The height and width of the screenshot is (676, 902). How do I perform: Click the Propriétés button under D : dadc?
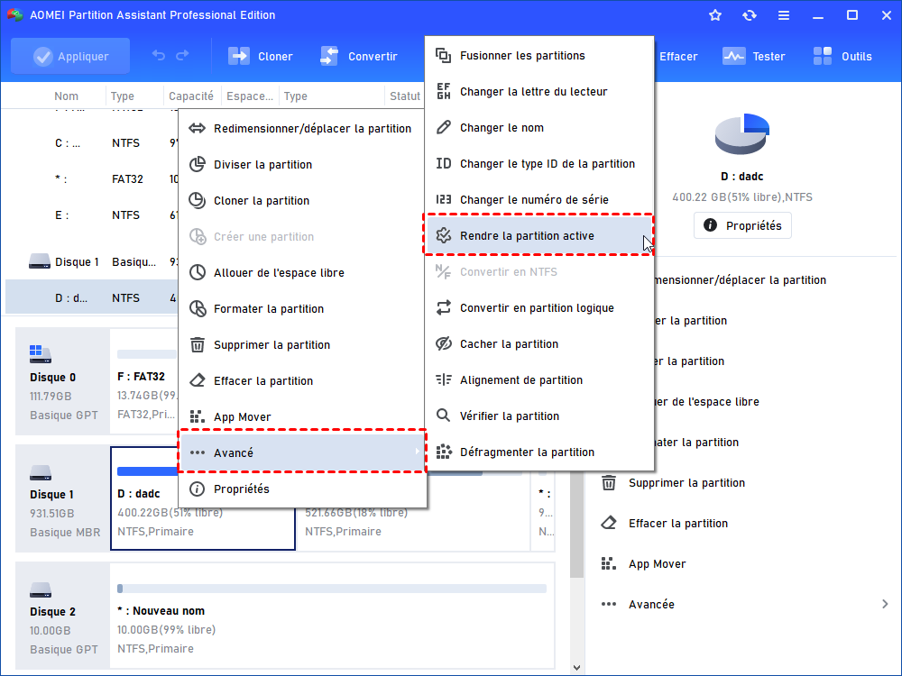[742, 225]
